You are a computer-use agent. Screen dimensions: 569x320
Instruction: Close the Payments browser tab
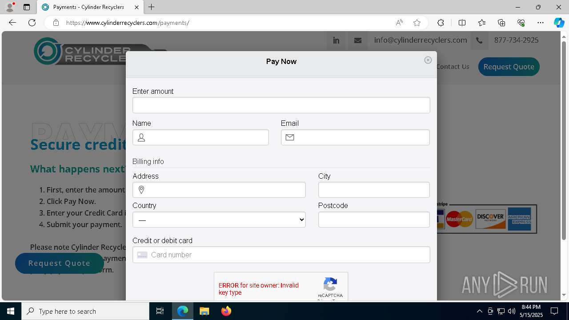(x=136, y=7)
